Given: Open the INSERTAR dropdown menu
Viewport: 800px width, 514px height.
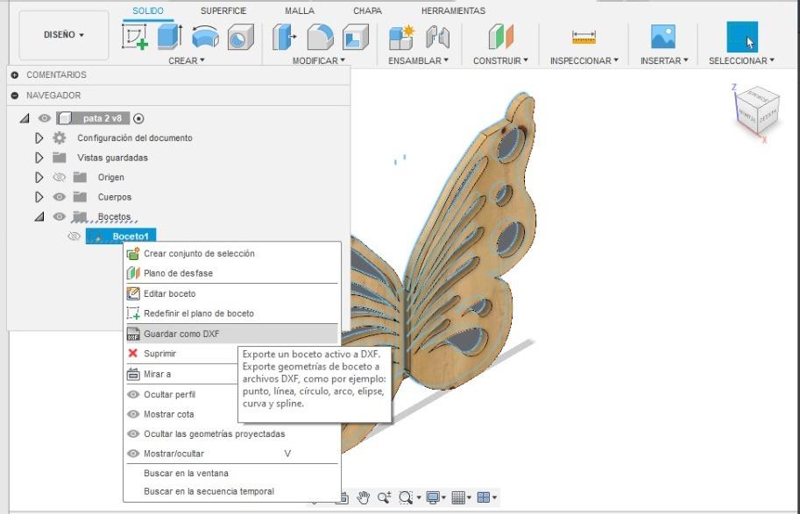Looking at the screenshot, I should point(664,60).
